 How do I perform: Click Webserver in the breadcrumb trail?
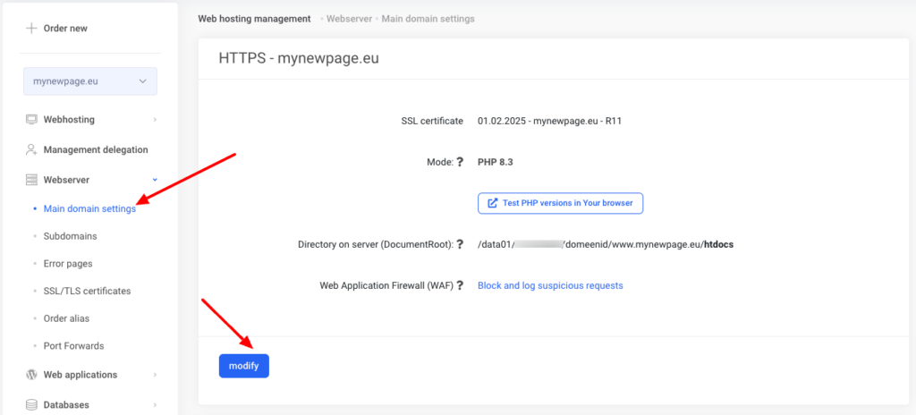[350, 19]
